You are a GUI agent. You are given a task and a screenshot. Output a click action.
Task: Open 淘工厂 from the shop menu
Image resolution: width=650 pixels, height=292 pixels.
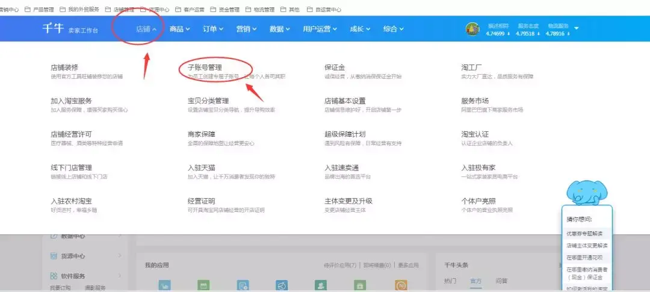point(471,67)
